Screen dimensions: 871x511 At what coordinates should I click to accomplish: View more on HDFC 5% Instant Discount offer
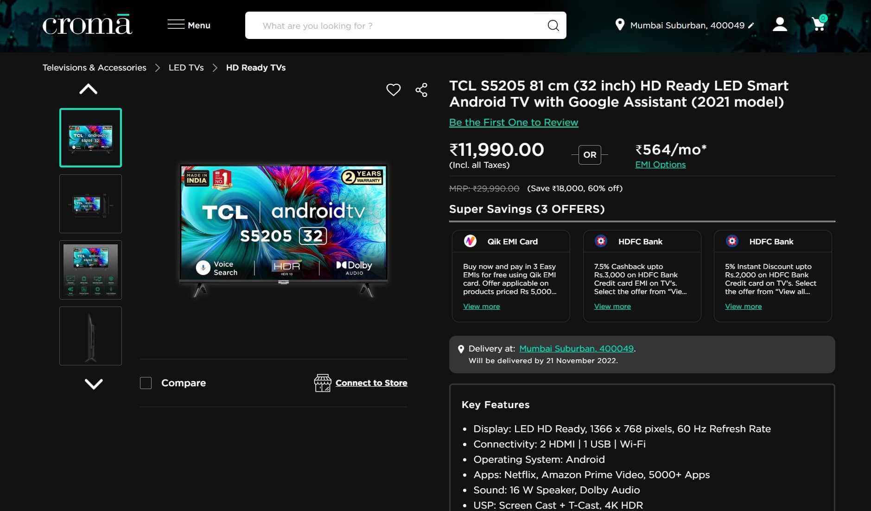pyautogui.click(x=744, y=307)
